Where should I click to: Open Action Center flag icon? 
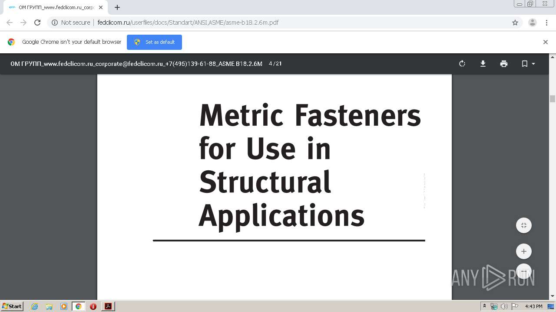(x=515, y=306)
